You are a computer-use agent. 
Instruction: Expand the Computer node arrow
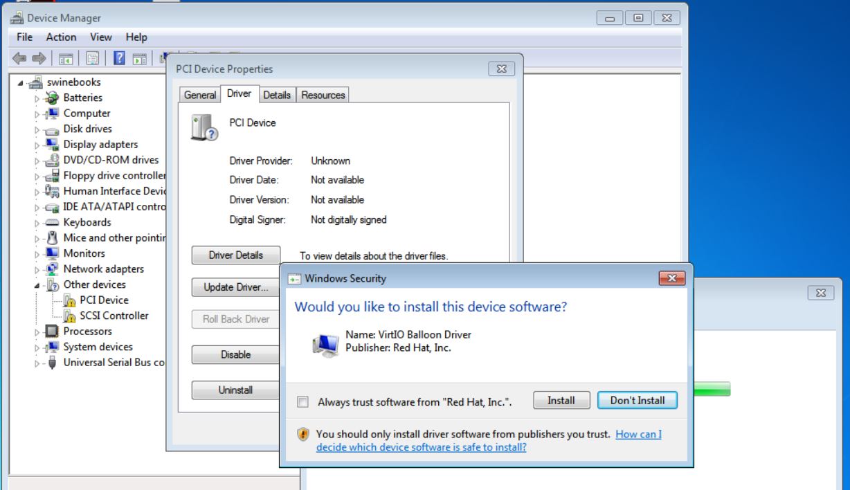tap(37, 114)
